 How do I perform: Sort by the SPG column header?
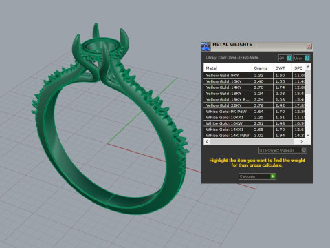(298, 68)
